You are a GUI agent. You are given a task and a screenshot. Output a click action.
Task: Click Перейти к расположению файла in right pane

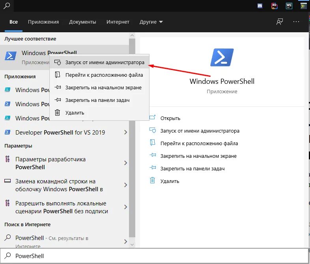click(199, 144)
